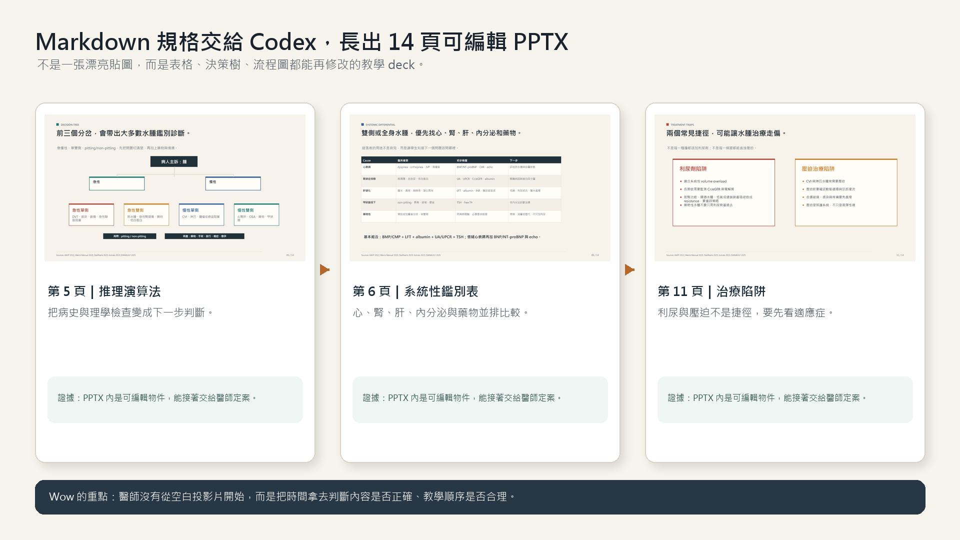
Task: Click the card heading '第 5 頁 | 推理演算法'
Action: 104,291
